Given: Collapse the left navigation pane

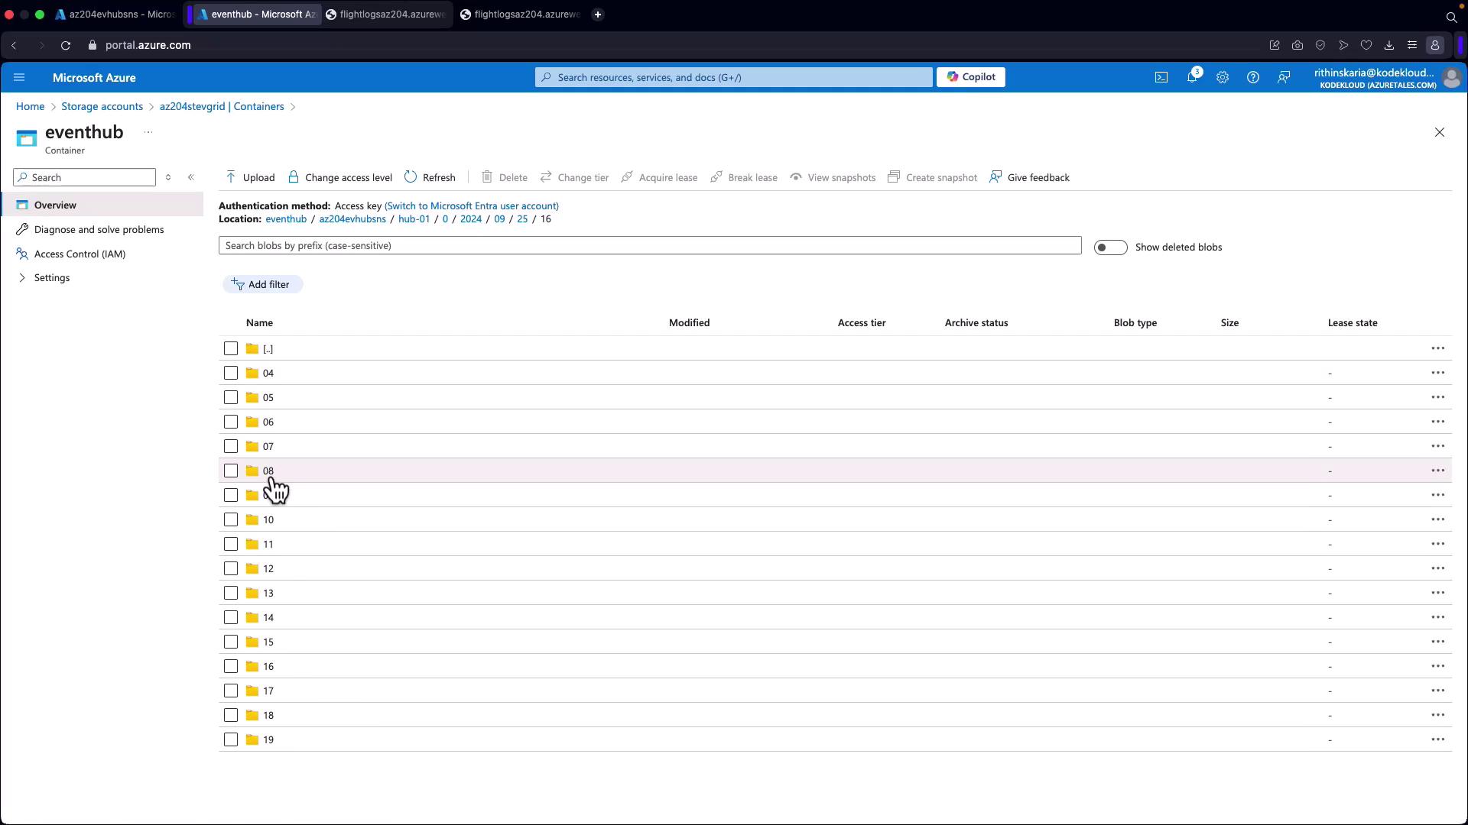Looking at the screenshot, I should coord(191,177).
